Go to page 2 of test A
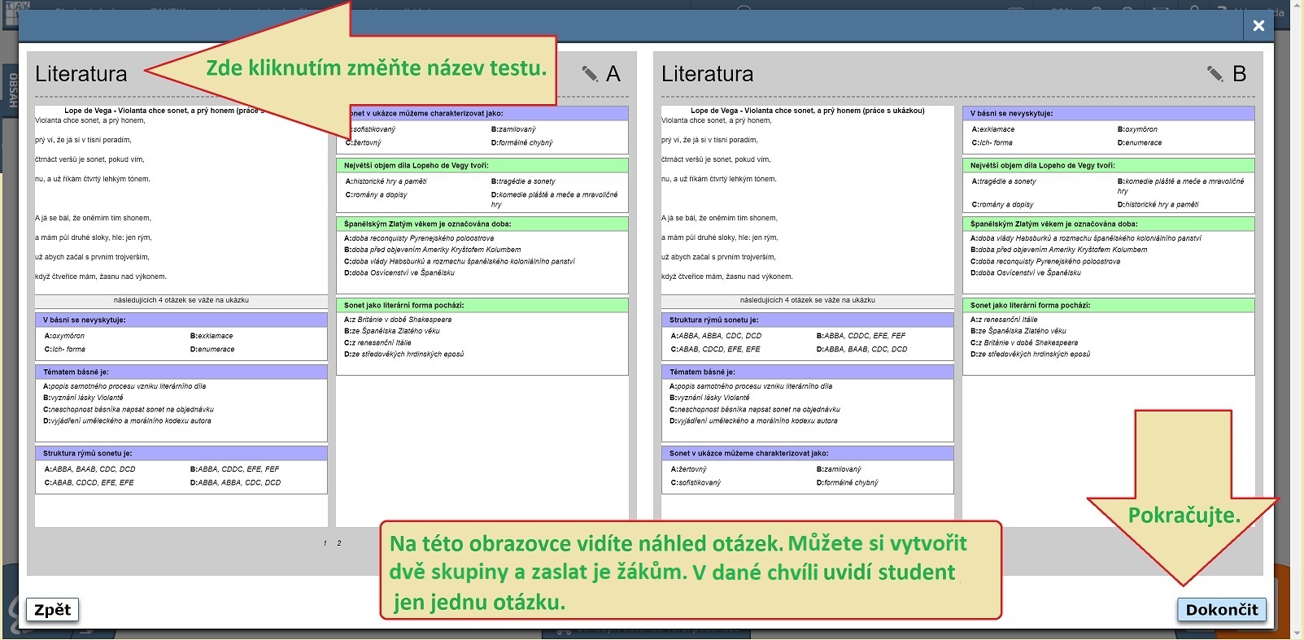The image size is (1304, 640). [339, 543]
